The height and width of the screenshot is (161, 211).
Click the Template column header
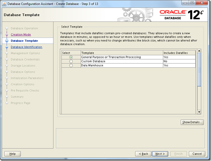[122, 53]
